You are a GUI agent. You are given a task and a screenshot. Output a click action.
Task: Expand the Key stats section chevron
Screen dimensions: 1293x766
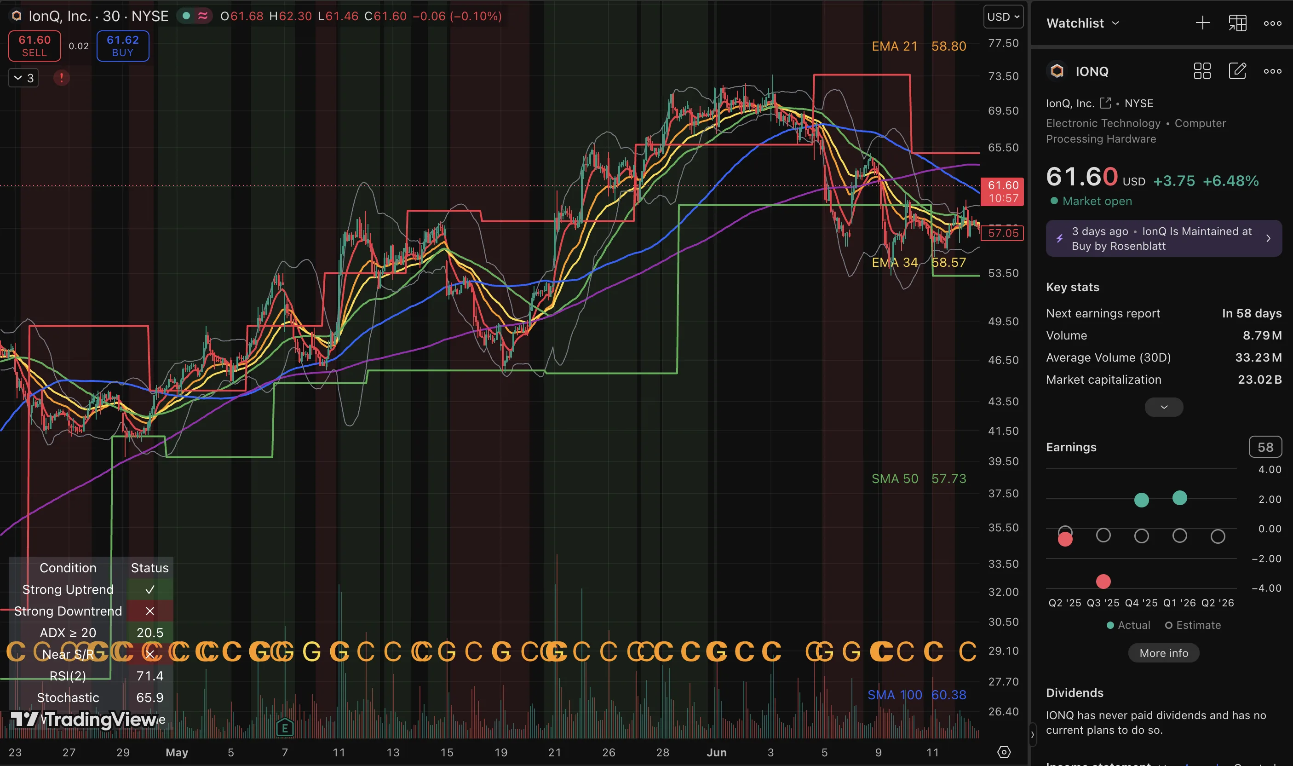click(x=1163, y=407)
